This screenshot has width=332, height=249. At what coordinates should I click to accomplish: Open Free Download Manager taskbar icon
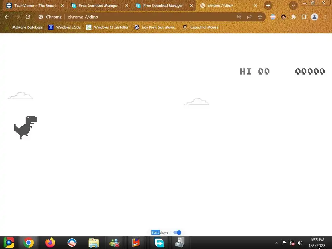pyautogui.click(x=159, y=243)
